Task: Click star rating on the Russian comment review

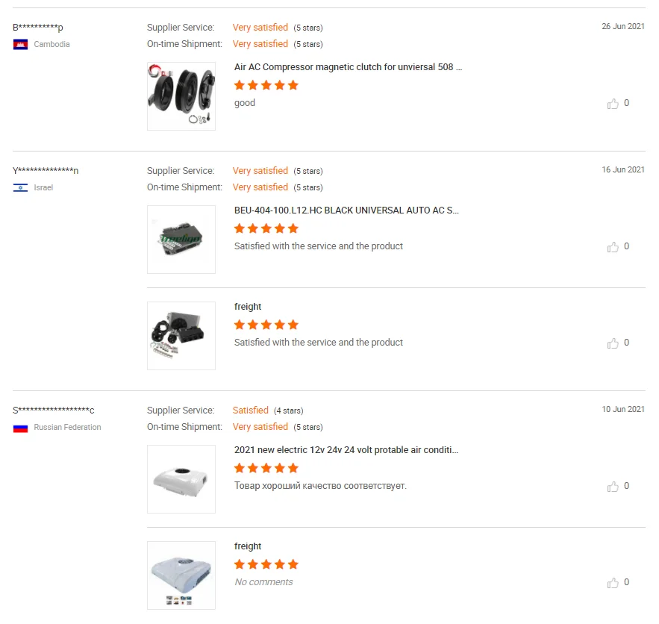Action: [266, 468]
